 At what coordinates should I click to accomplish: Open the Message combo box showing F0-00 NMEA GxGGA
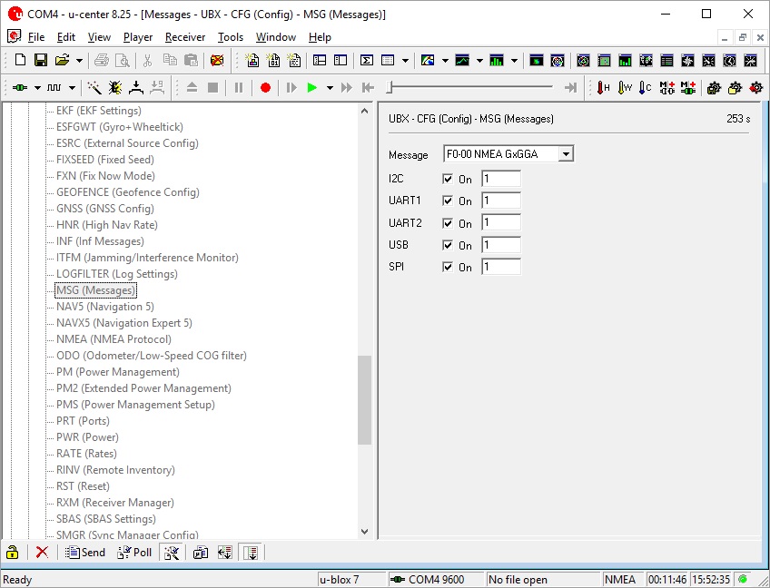508,154
